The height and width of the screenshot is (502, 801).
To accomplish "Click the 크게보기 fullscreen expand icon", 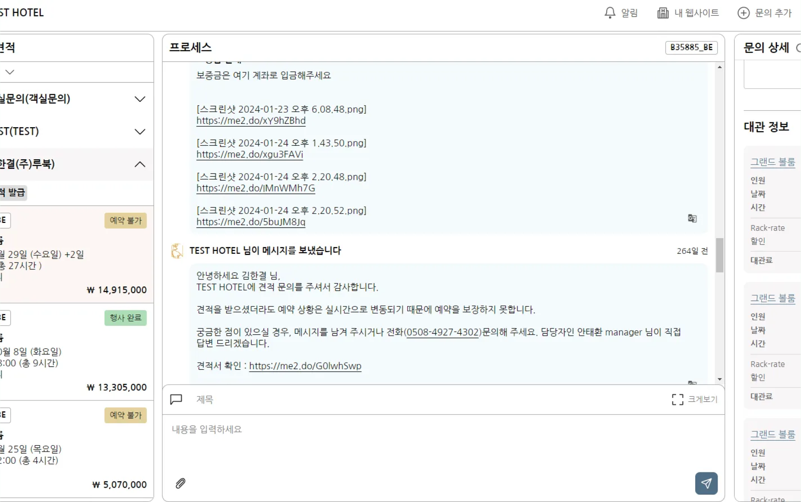I will point(677,399).
